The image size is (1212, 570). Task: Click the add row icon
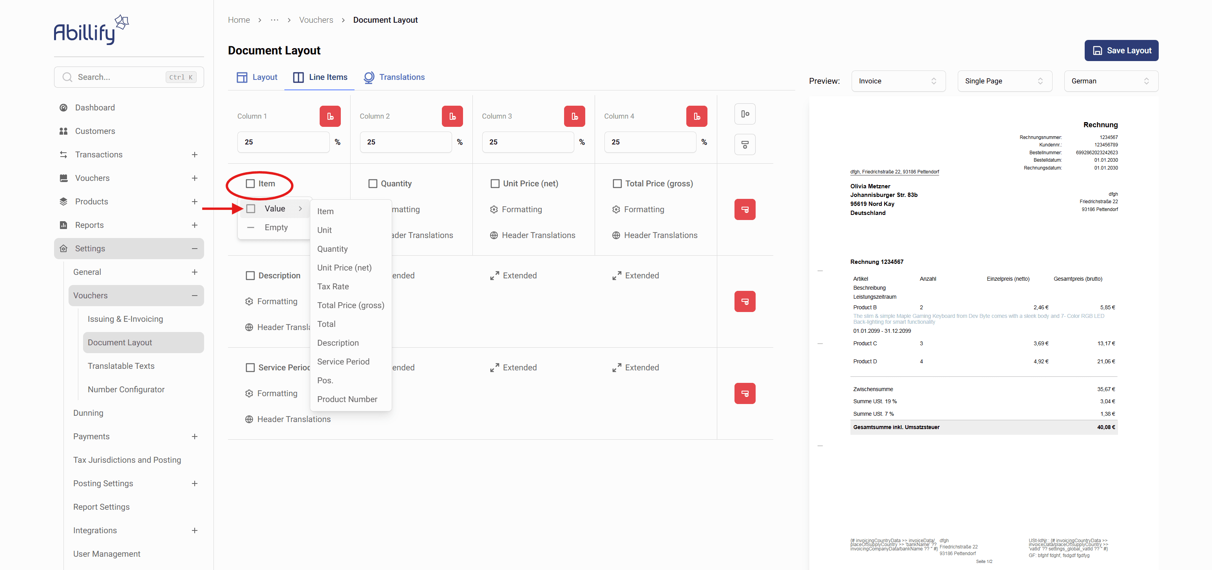click(x=744, y=144)
